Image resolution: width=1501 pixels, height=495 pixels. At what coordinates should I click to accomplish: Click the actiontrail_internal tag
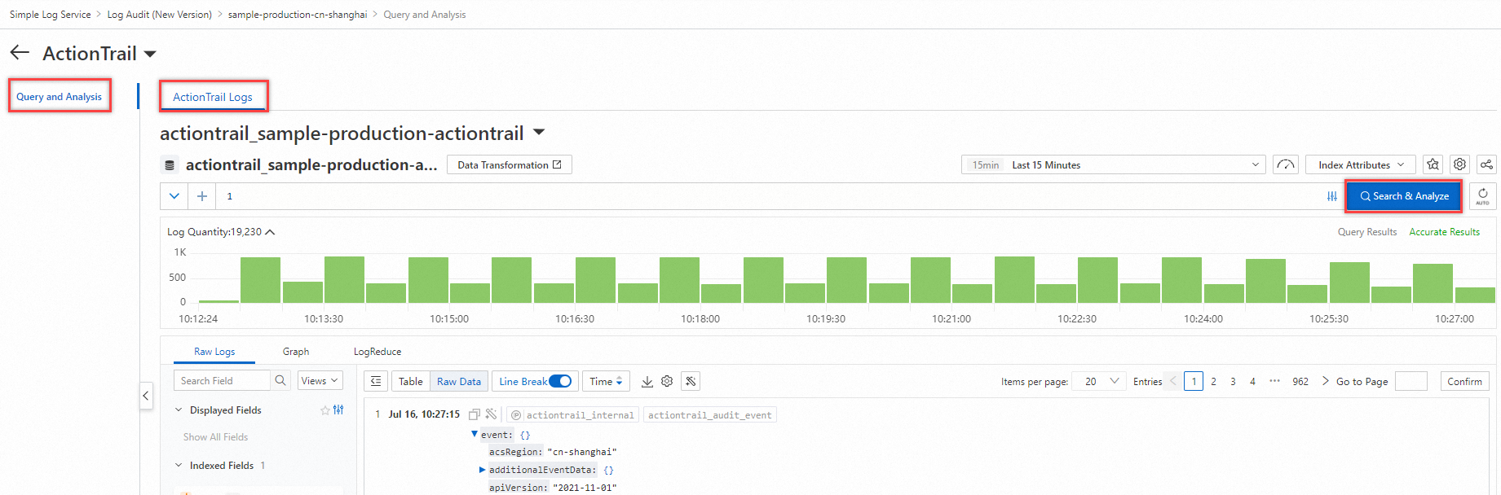[x=572, y=415]
